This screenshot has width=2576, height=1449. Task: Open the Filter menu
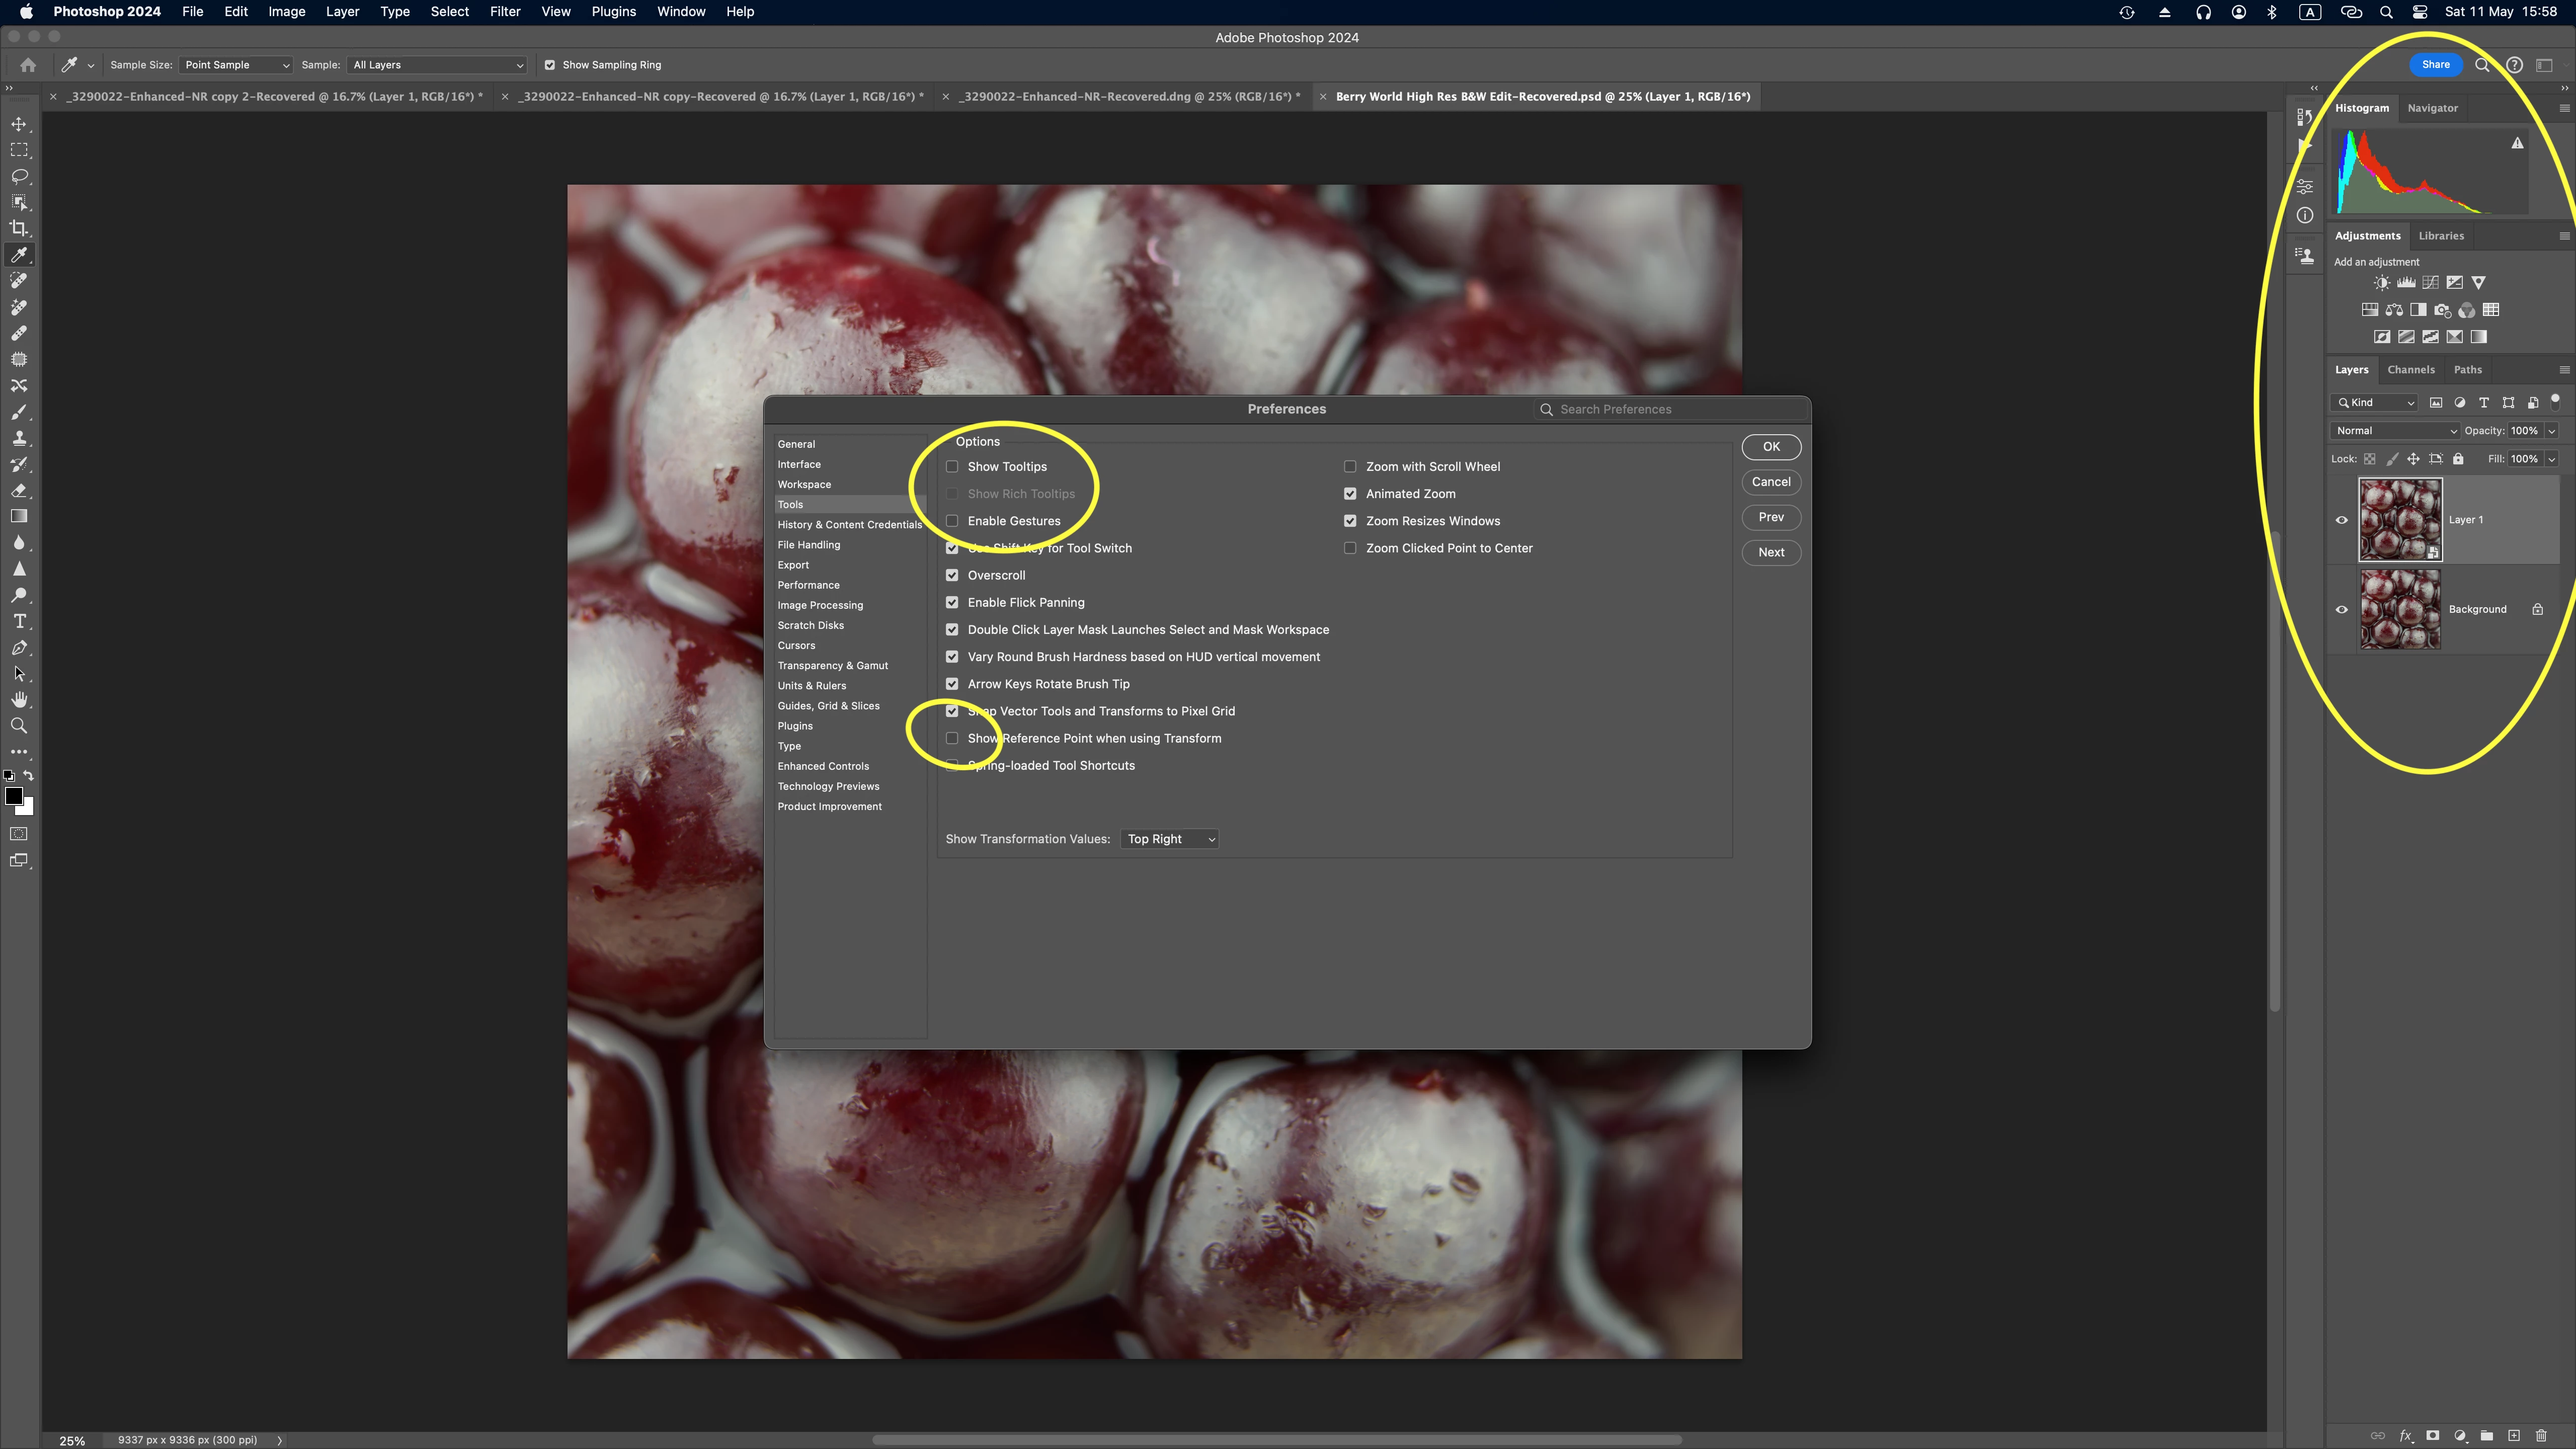pyautogui.click(x=504, y=12)
